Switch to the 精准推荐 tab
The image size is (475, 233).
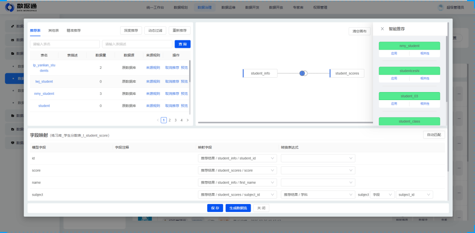(73, 31)
